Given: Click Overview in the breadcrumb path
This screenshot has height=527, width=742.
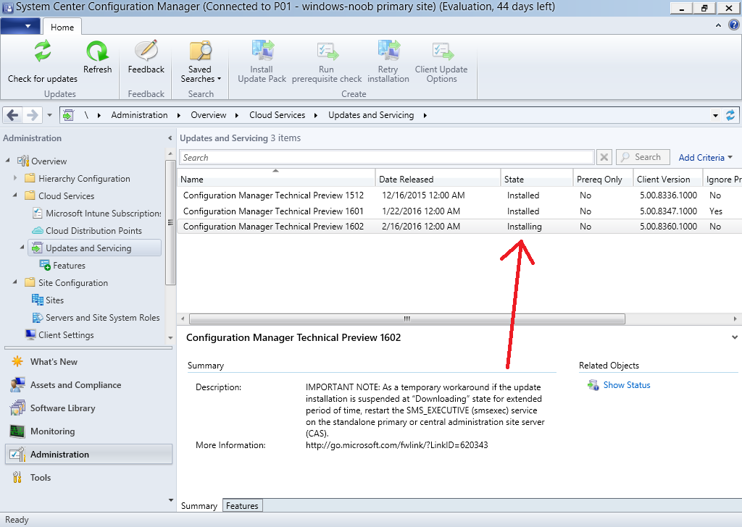Looking at the screenshot, I should click(x=208, y=115).
